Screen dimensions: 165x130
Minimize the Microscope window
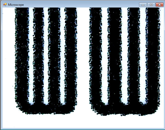click(x=143, y=5)
